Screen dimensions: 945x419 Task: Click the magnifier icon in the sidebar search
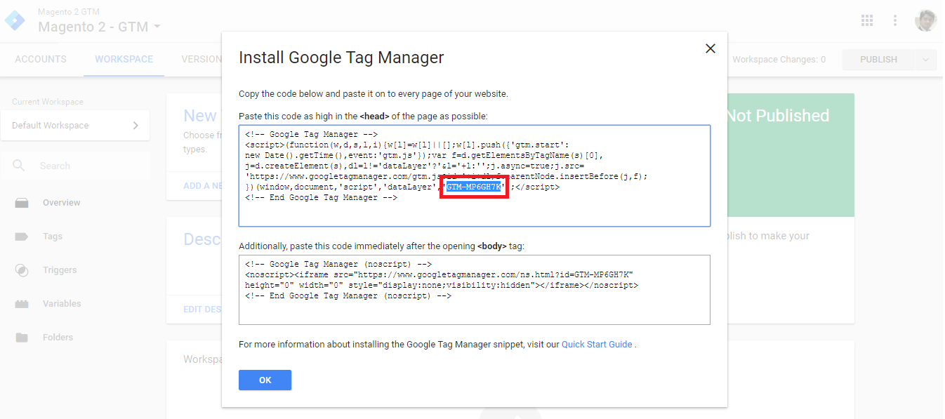click(x=20, y=166)
